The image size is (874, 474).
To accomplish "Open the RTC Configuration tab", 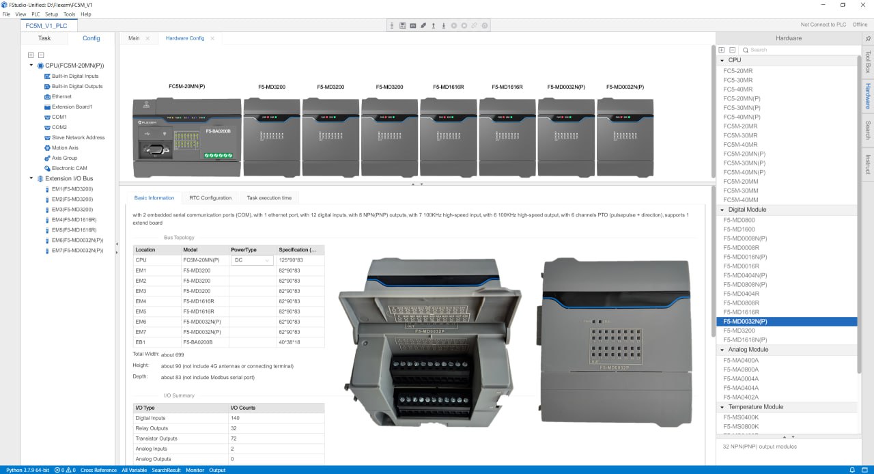I will pyautogui.click(x=210, y=198).
